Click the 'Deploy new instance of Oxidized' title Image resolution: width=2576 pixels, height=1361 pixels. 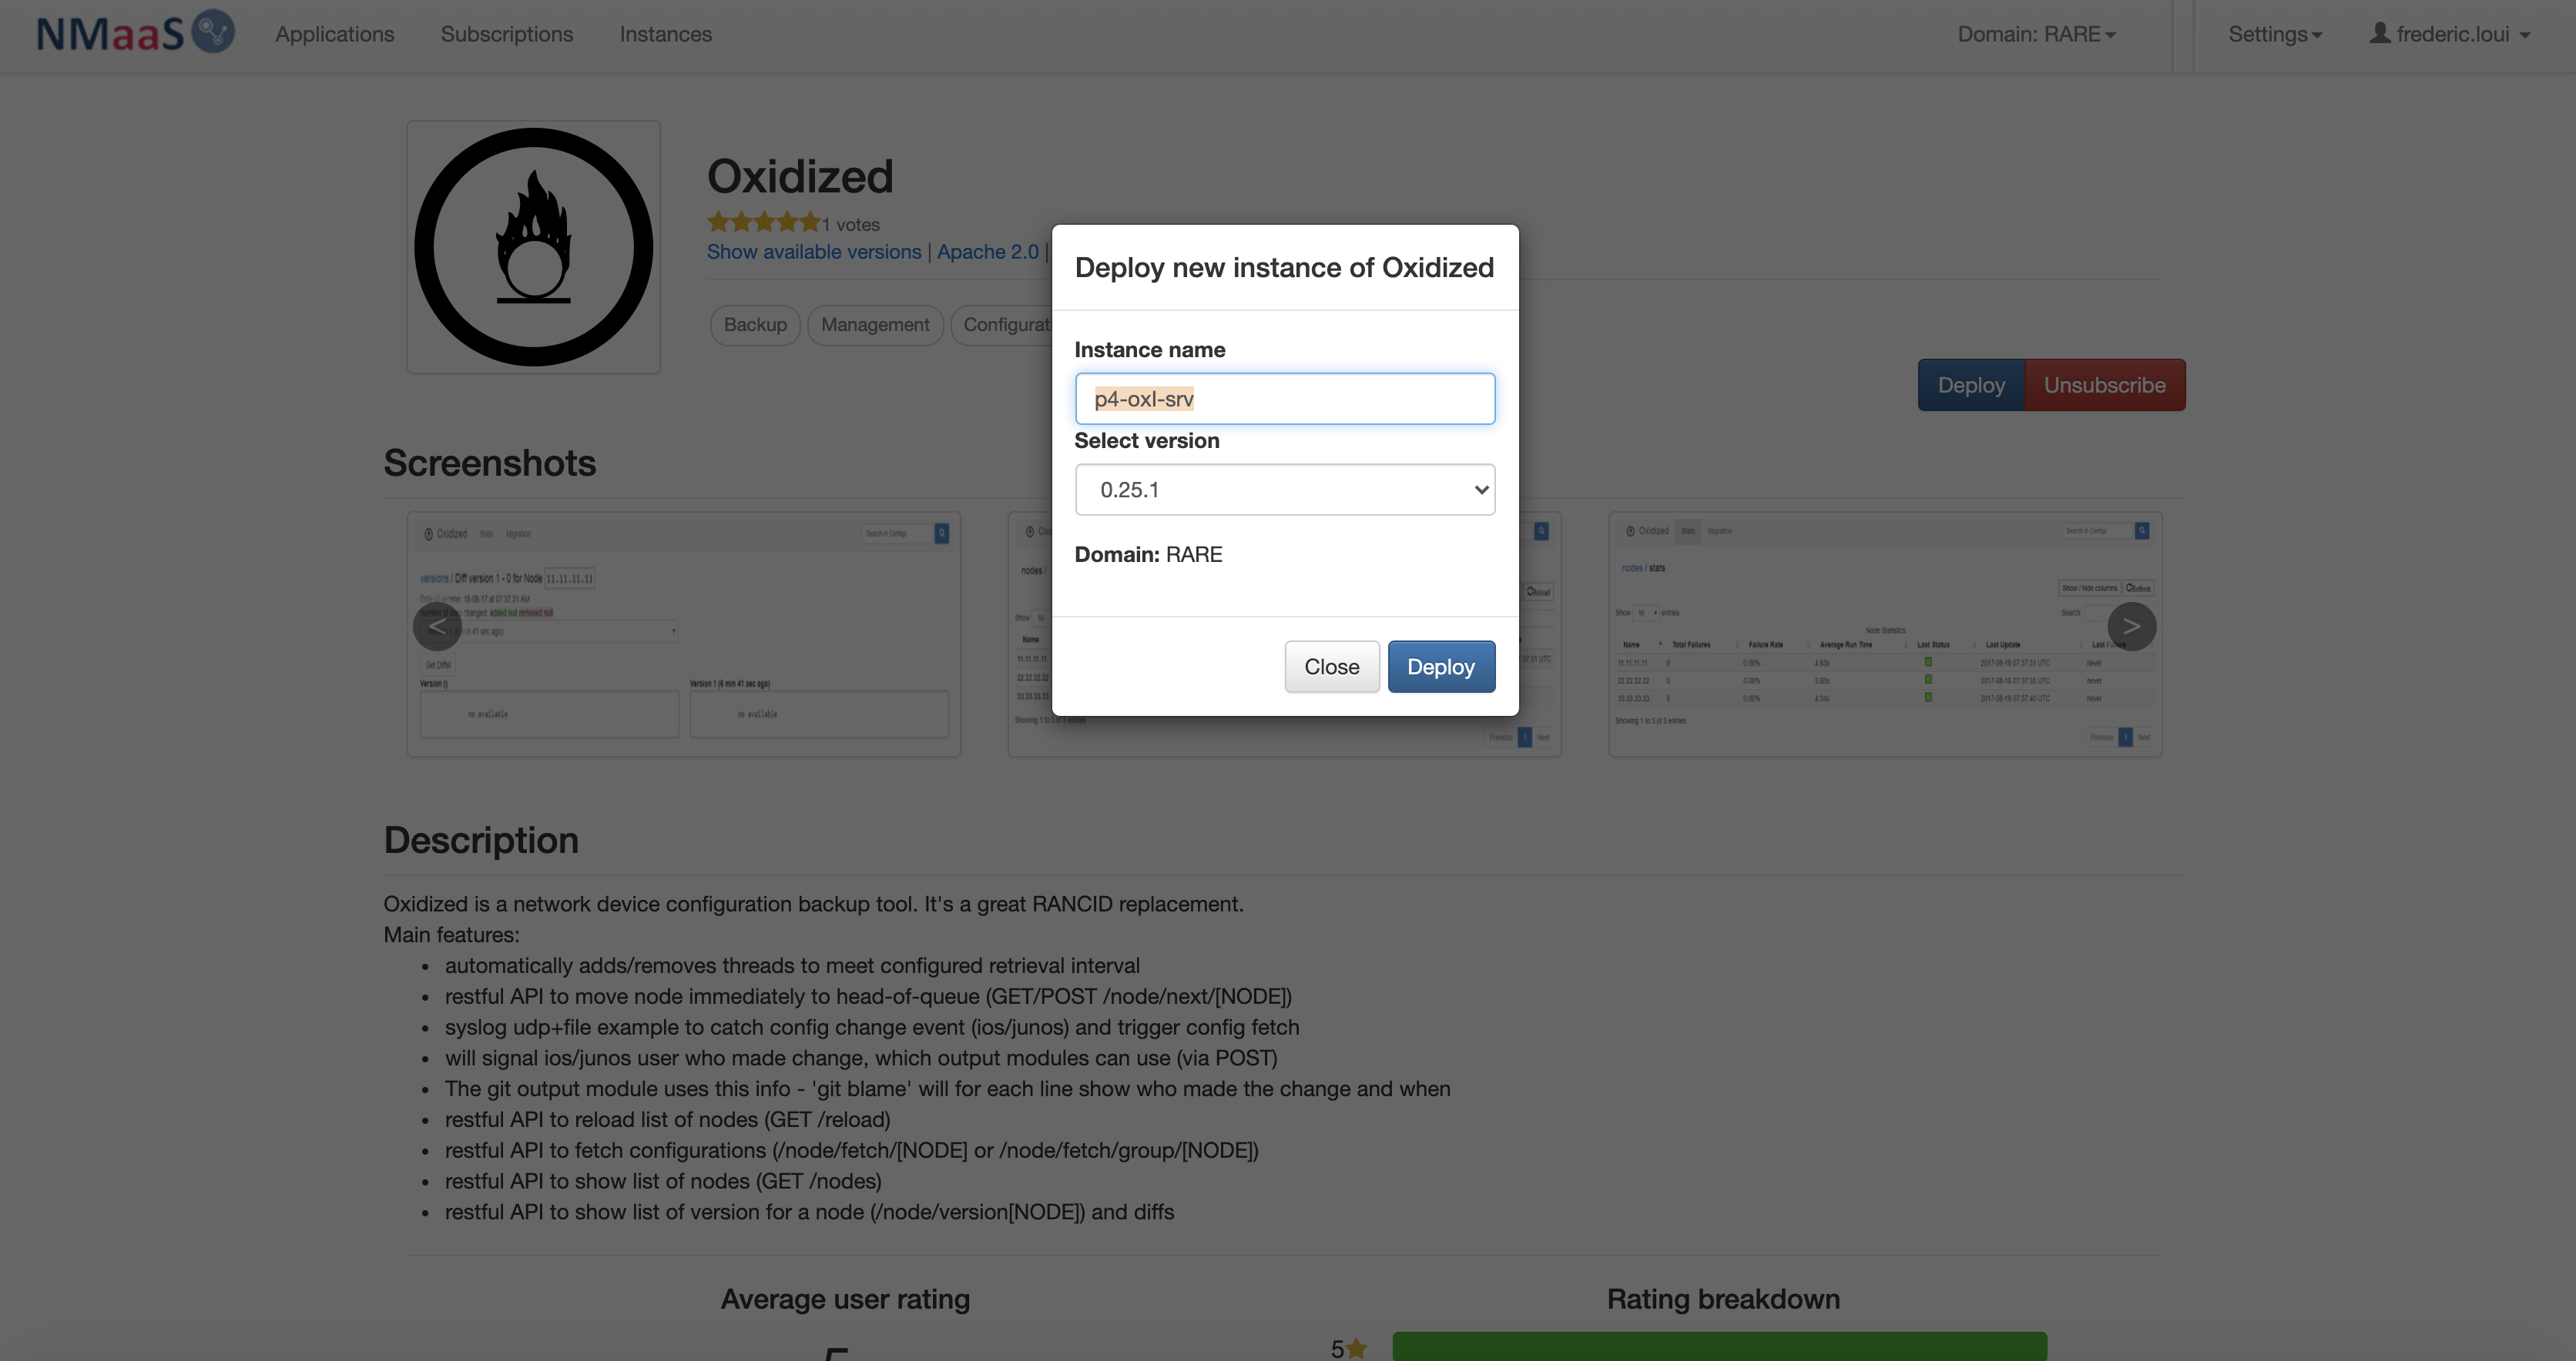click(x=1284, y=268)
